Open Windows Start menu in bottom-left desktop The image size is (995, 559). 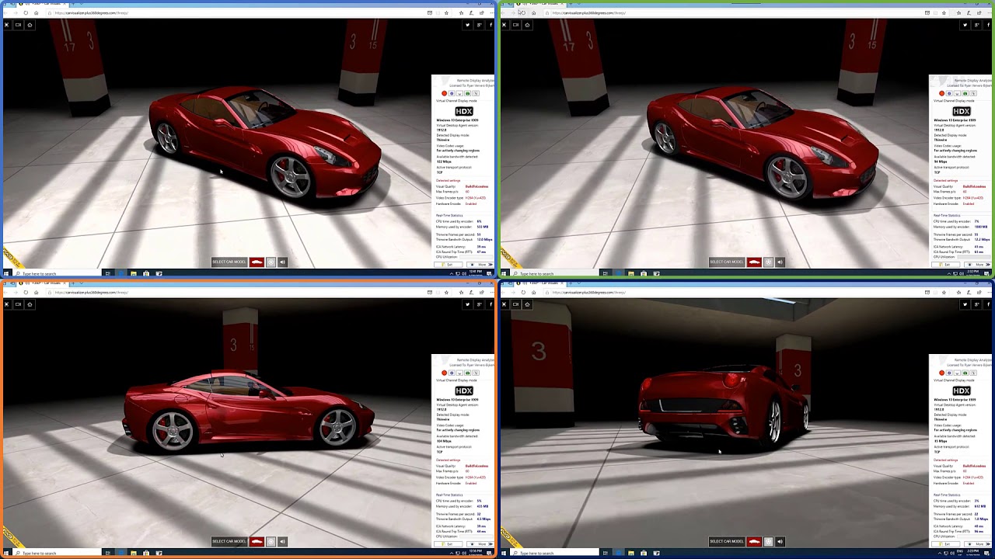pyautogui.click(x=6, y=553)
